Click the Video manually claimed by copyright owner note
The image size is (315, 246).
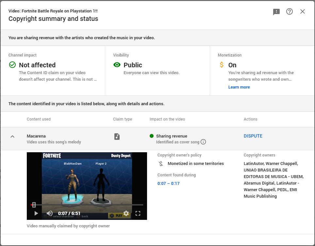(x=68, y=226)
